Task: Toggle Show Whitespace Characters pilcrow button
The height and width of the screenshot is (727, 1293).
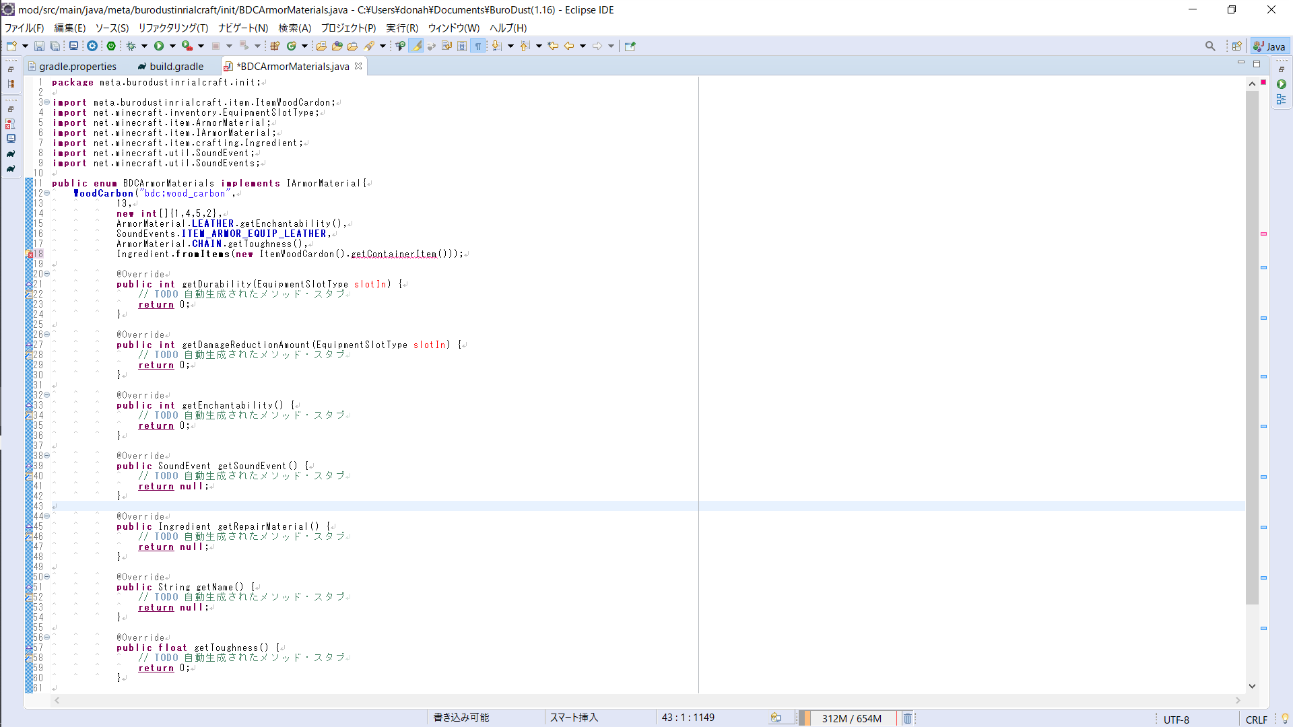Action: (478, 46)
